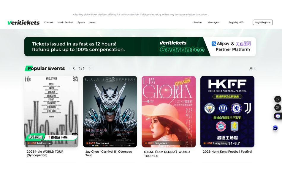Image resolution: width=282 pixels, height=187 pixels.
Task: Open the i-dle World Tour poster
Action: [51, 111]
